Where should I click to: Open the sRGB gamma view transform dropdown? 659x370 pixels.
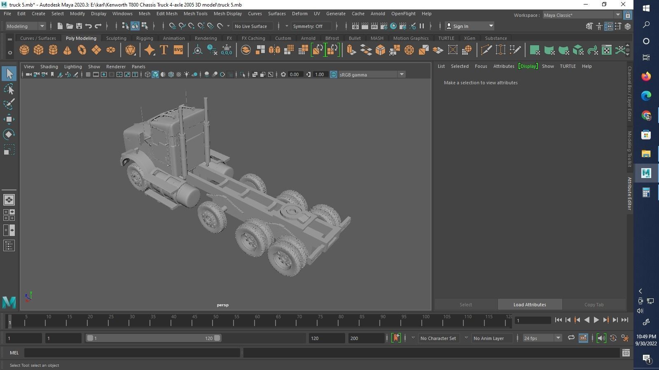pos(372,74)
